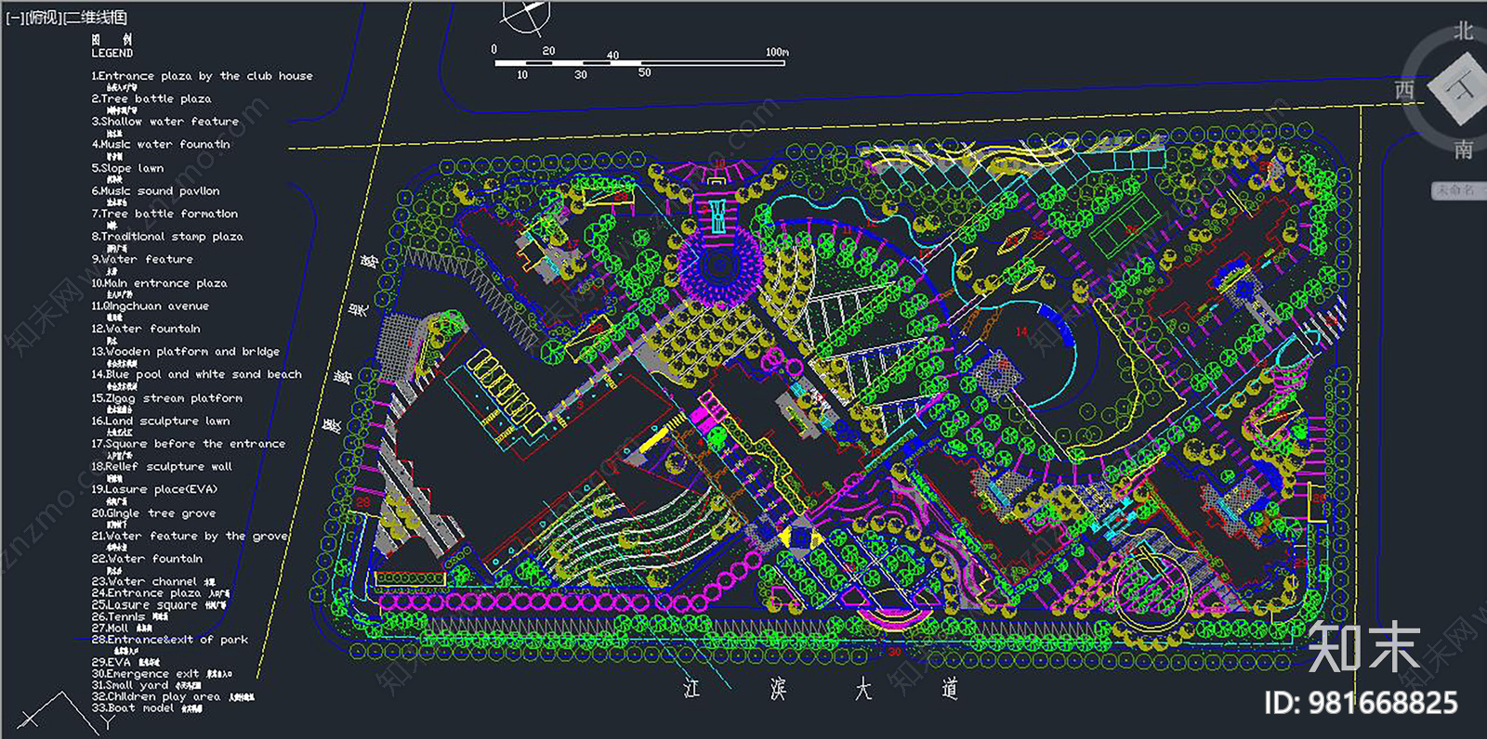Select the LEGEND title text
The width and height of the screenshot is (1487, 739).
[112, 54]
